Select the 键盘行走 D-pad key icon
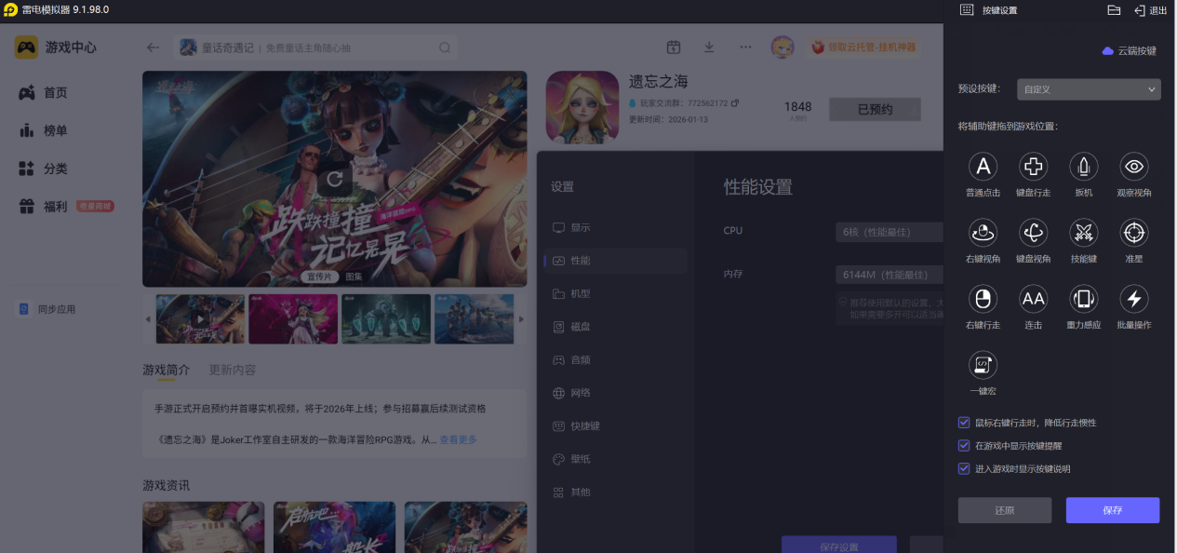 [1034, 167]
